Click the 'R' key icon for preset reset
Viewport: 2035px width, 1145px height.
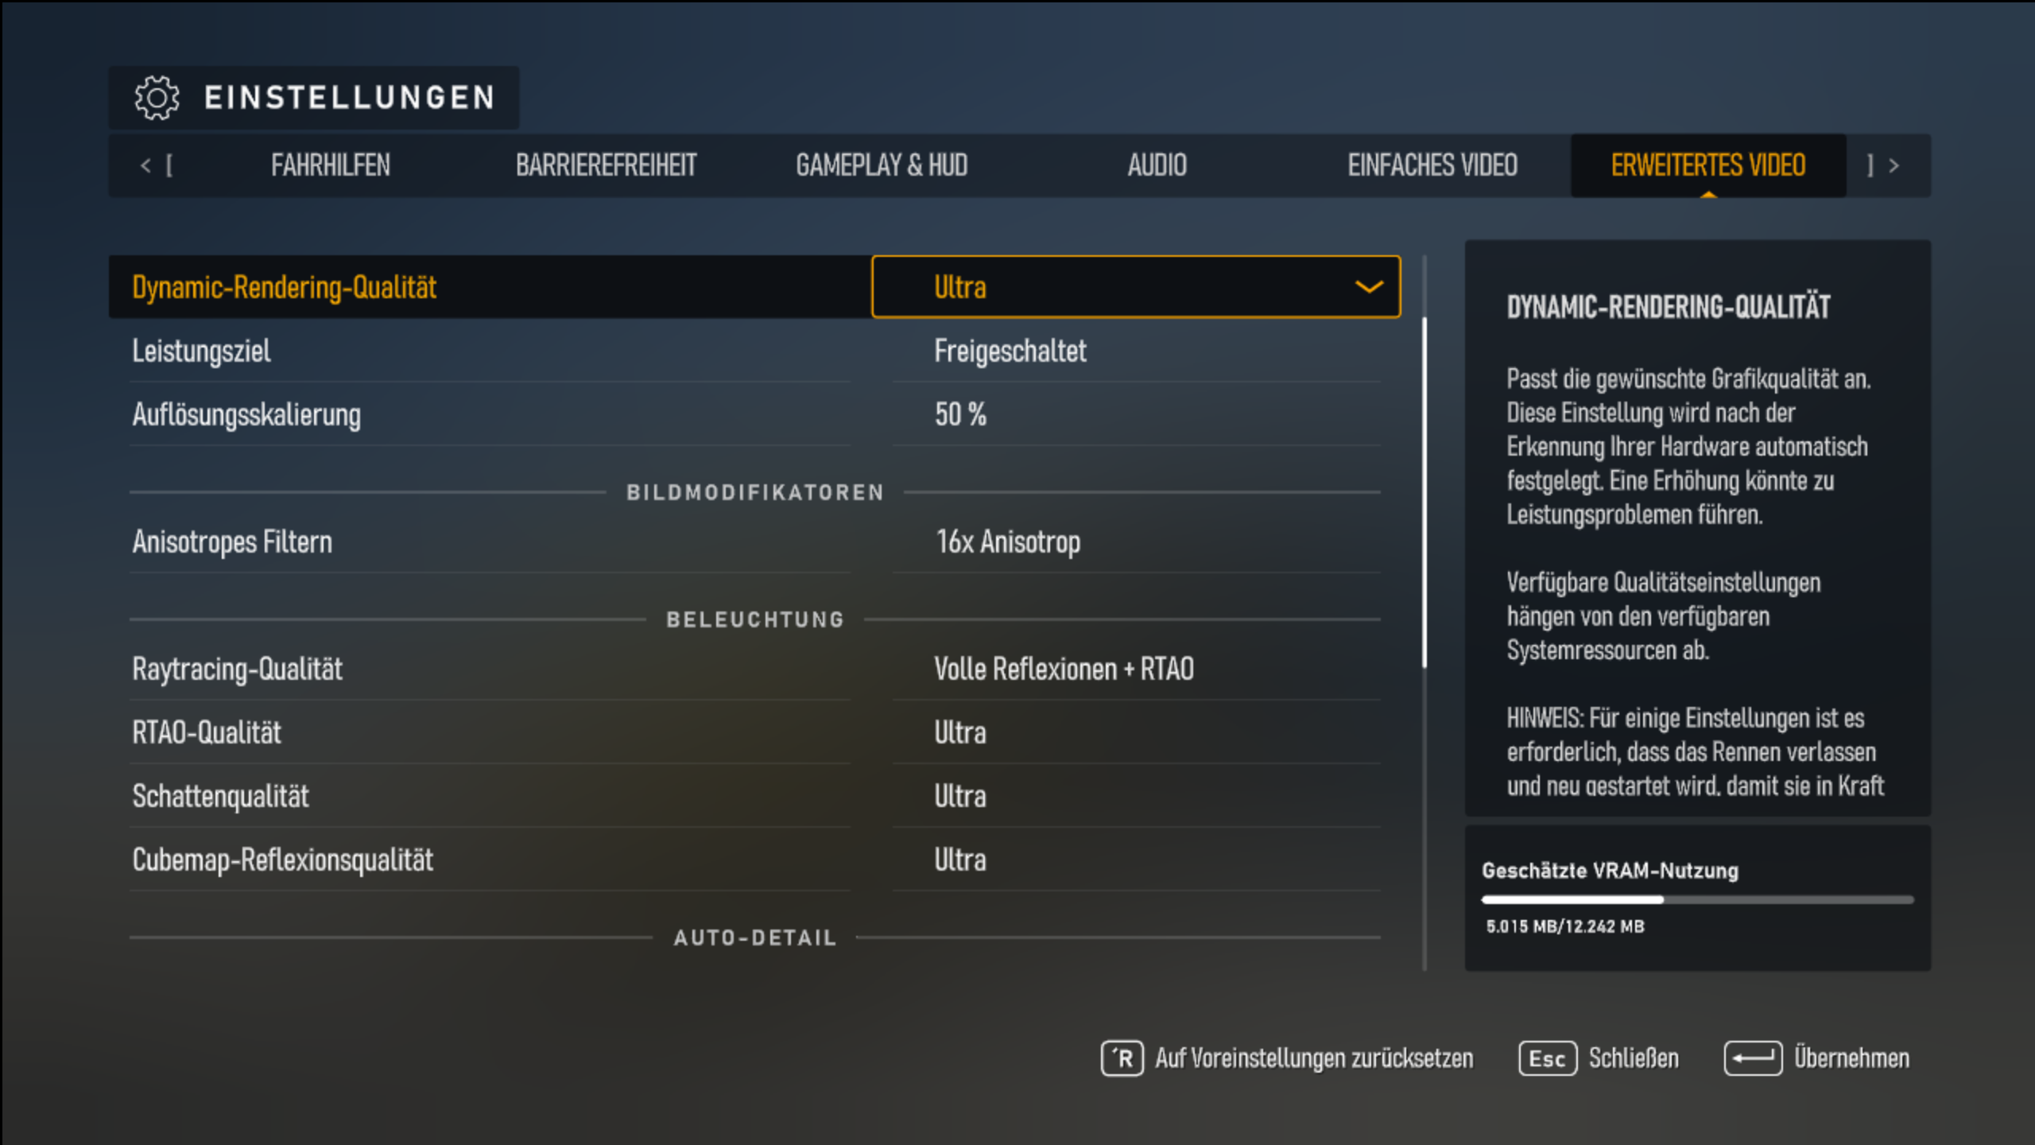point(1122,1058)
